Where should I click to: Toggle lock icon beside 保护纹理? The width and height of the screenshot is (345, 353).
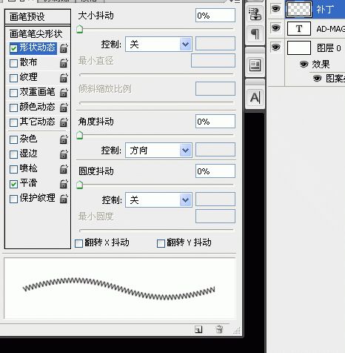(x=64, y=199)
